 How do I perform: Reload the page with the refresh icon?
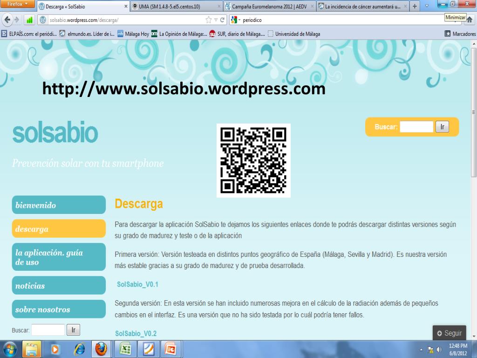222,20
